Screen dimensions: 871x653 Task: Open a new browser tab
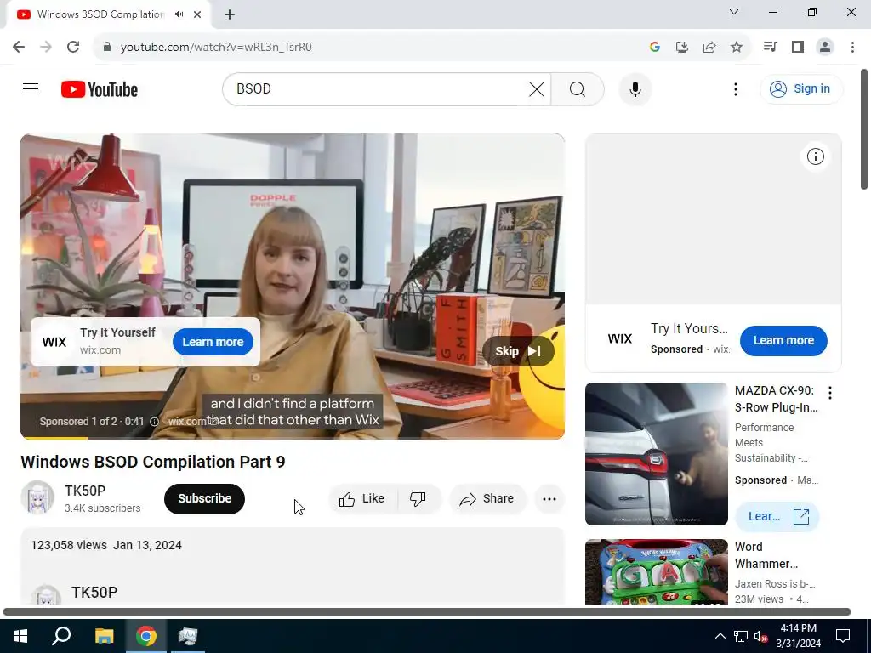(x=230, y=14)
